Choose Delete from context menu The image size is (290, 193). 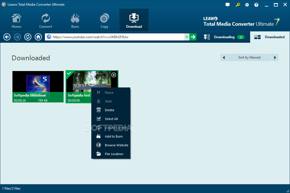click(x=111, y=110)
